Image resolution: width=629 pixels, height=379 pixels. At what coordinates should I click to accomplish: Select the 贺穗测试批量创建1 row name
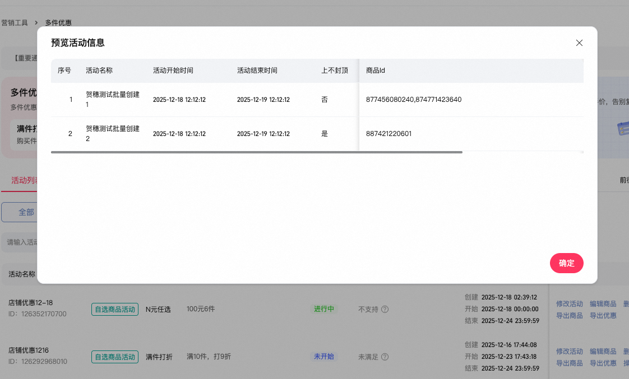[x=112, y=100]
